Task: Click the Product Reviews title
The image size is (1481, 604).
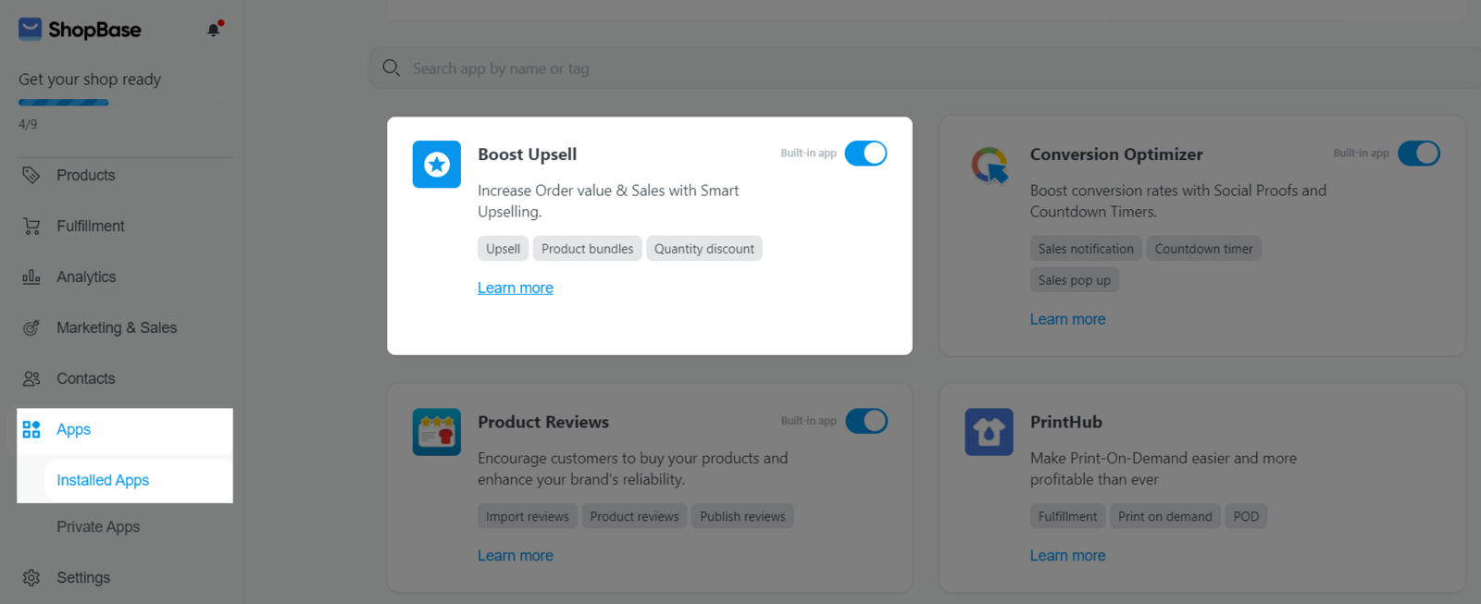Action: coord(543,422)
